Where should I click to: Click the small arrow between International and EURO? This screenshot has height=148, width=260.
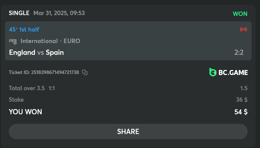[61, 41]
